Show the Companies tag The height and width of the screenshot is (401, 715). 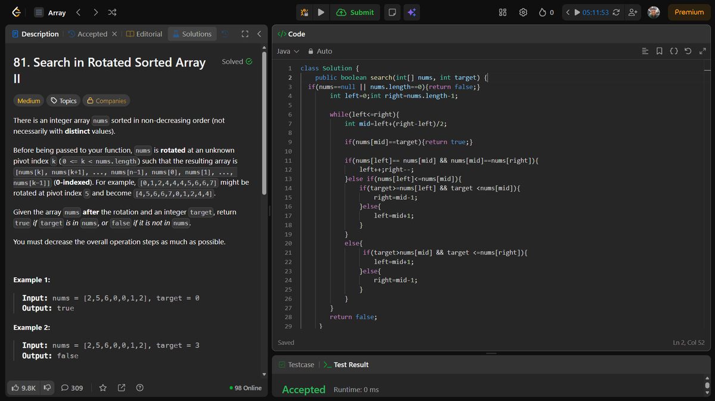pyautogui.click(x=106, y=101)
